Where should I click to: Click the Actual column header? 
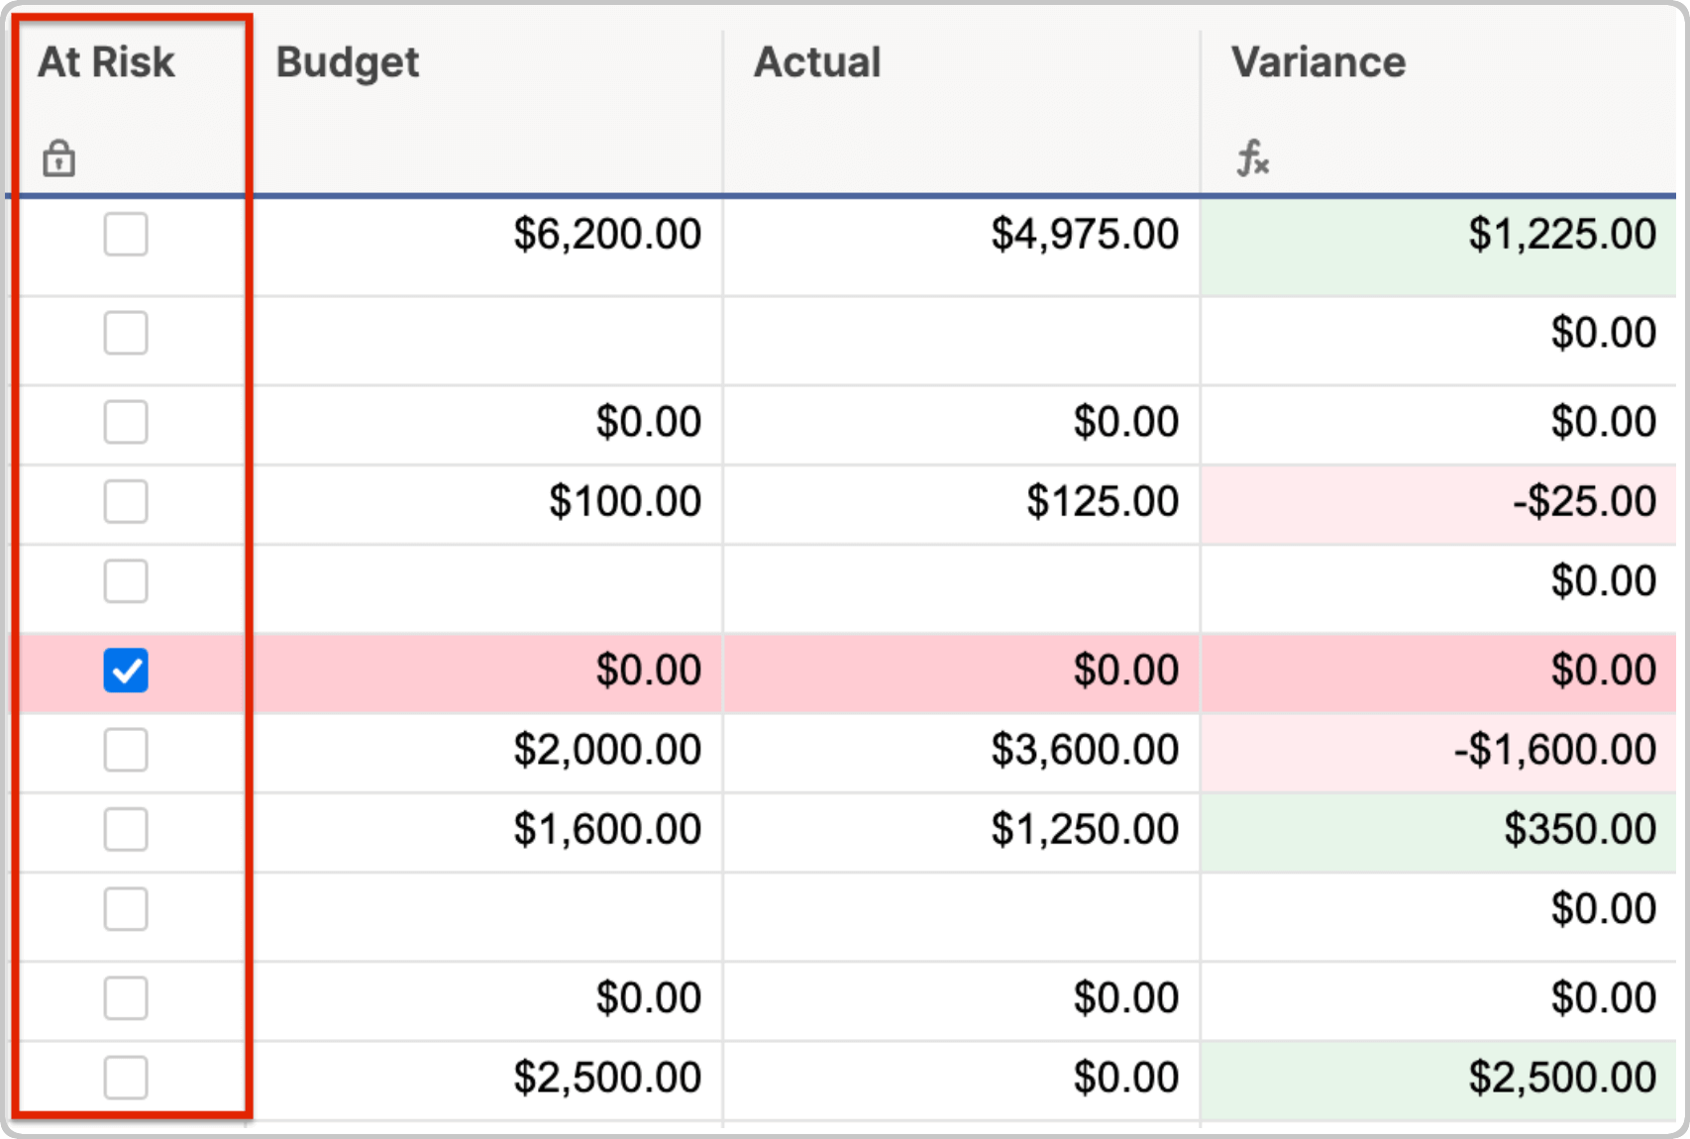pos(817,62)
